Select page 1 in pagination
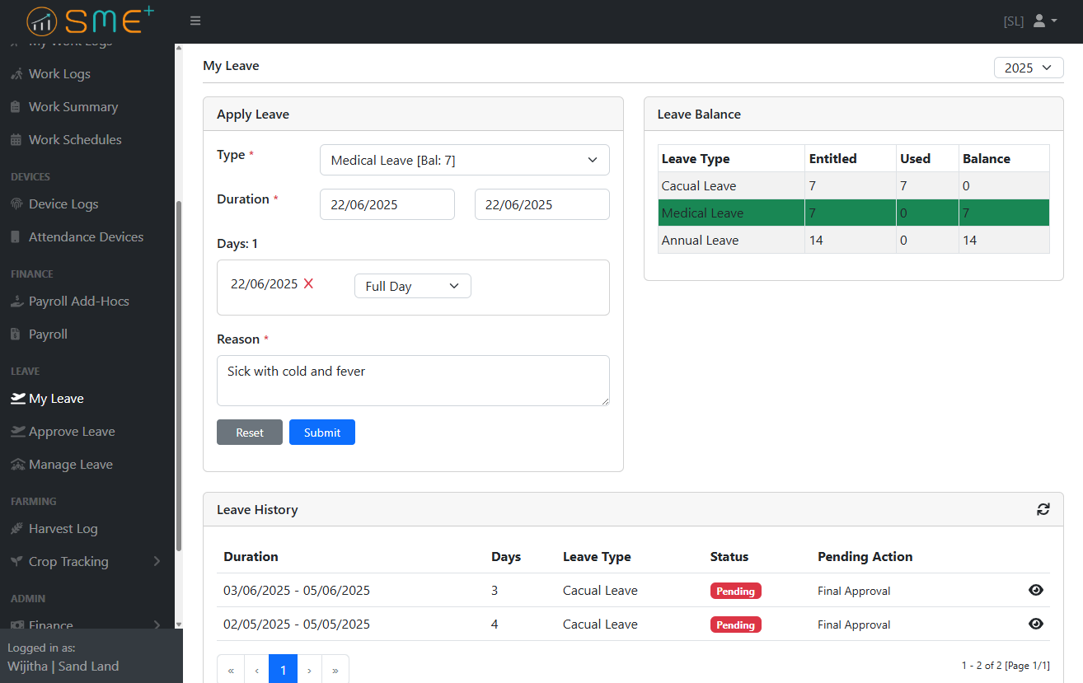This screenshot has width=1083, height=683. 283,671
